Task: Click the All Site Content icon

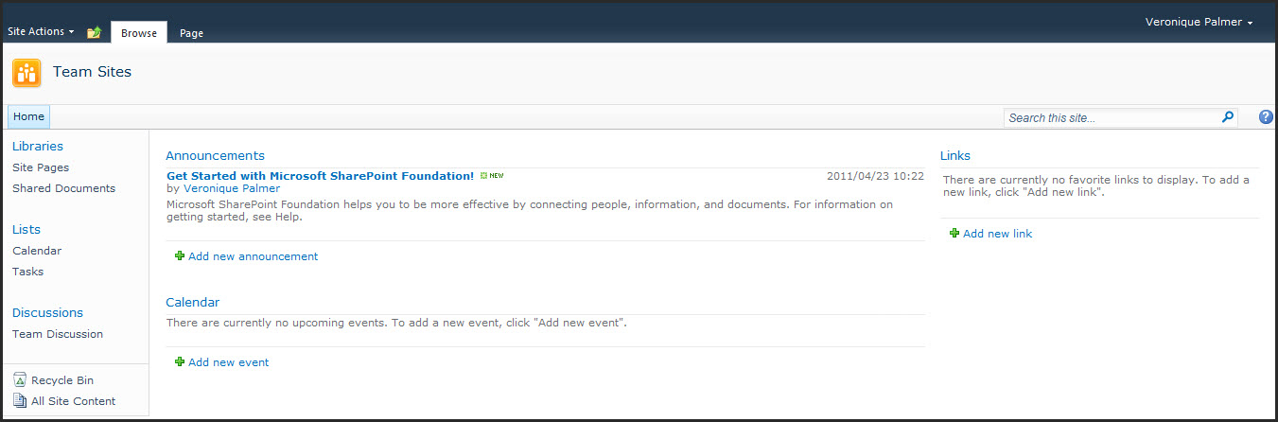Action: [20, 401]
